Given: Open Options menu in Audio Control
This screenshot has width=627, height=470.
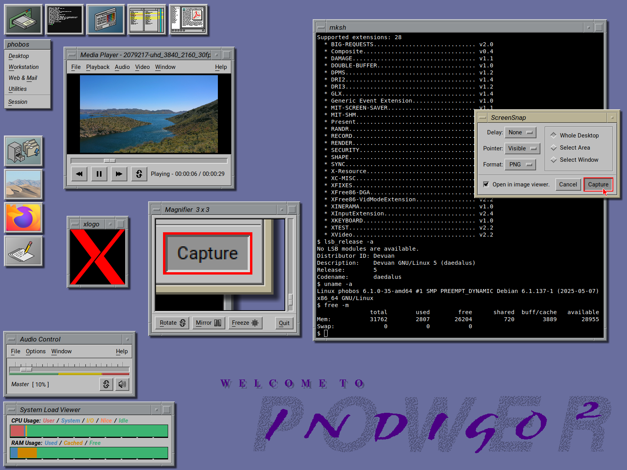Looking at the screenshot, I should point(36,351).
